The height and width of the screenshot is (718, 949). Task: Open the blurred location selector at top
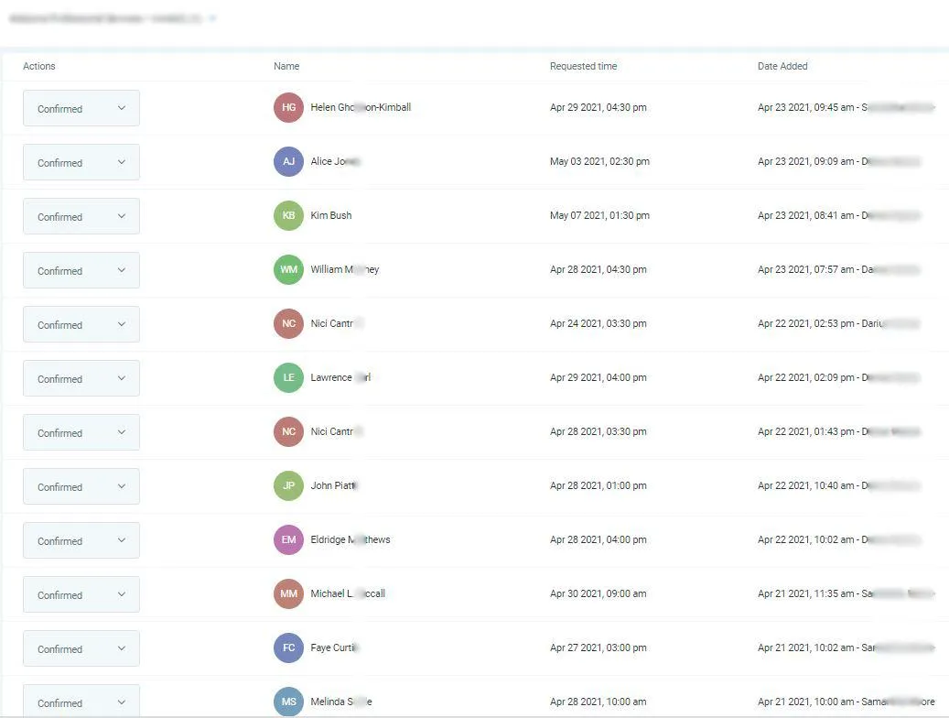click(x=113, y=19)
